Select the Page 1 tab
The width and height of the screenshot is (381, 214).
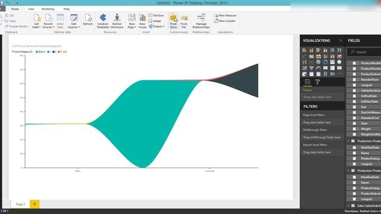pyautogui.click(x=21, y=204)
